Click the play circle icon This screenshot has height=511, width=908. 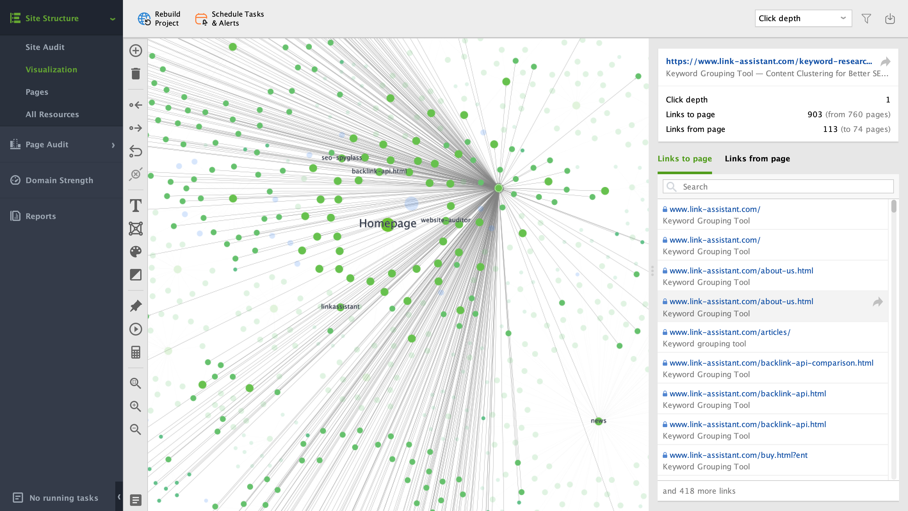tap(136, 329)
